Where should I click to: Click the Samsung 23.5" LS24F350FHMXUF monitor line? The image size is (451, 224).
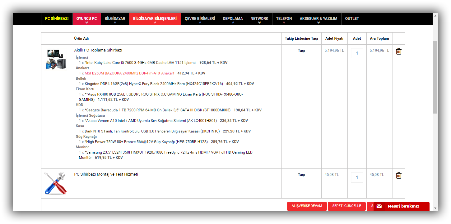pyautogui.click(x=166, y=155)
